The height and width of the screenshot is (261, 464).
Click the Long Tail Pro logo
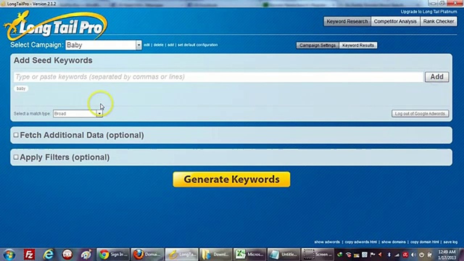[56, 25]
